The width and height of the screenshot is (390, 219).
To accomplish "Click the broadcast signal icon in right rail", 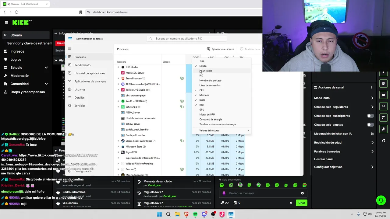I will [383, 106].
